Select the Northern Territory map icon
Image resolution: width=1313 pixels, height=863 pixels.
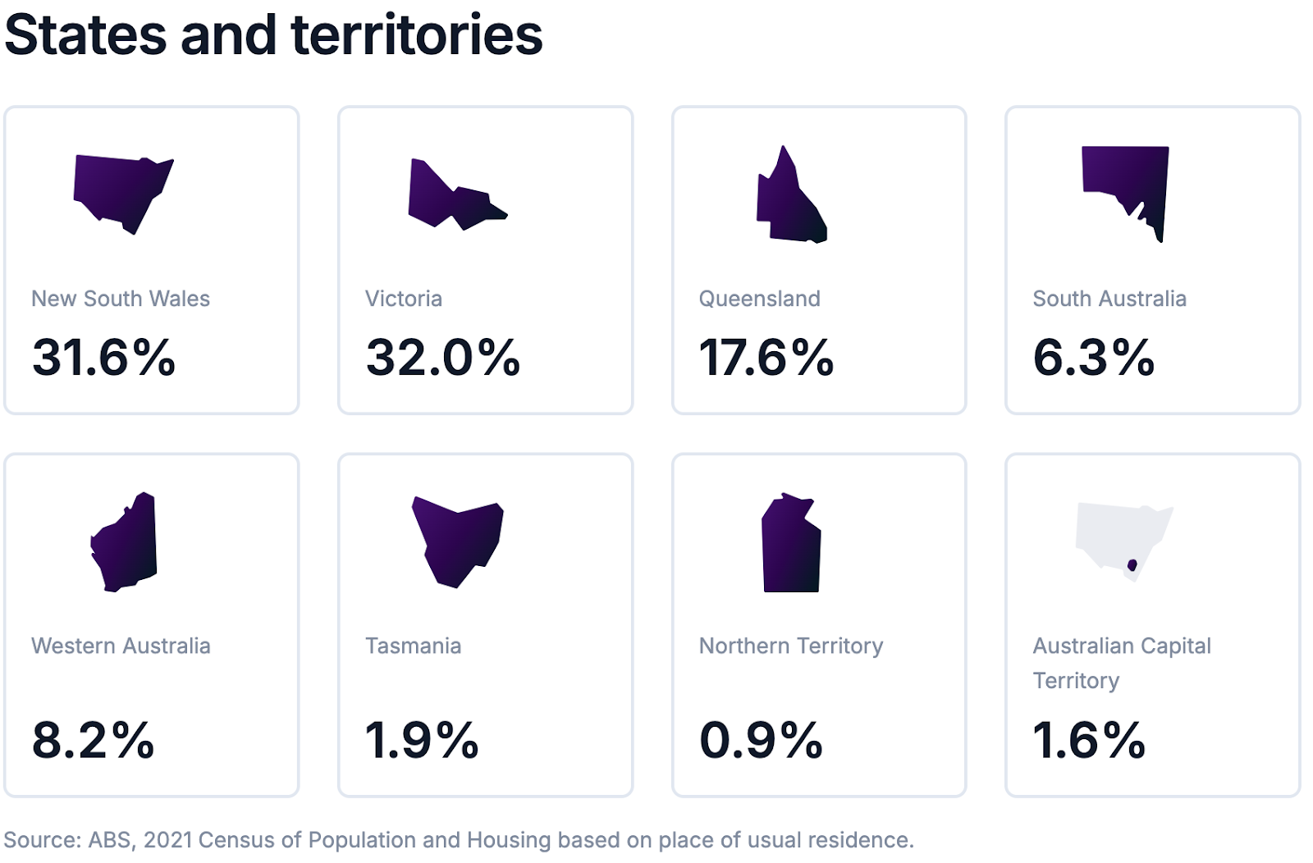[791, 542]
